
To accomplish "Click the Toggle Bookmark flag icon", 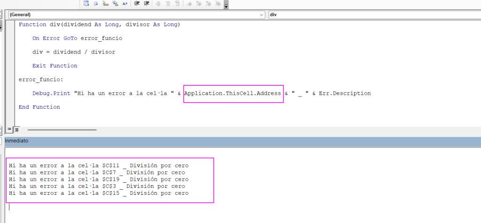I will (189, 3).
